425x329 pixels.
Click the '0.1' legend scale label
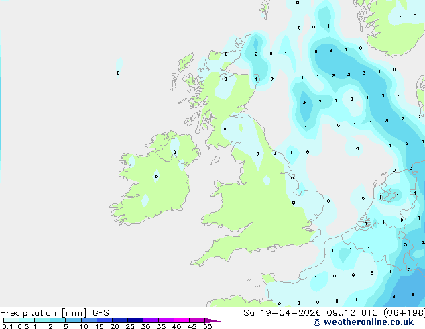(7, 326)
